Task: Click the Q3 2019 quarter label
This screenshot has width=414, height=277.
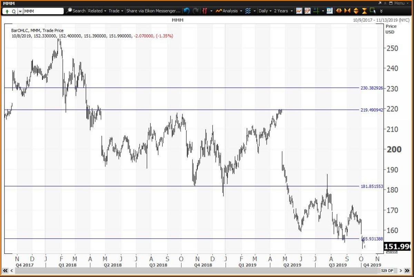Action: 338,265
